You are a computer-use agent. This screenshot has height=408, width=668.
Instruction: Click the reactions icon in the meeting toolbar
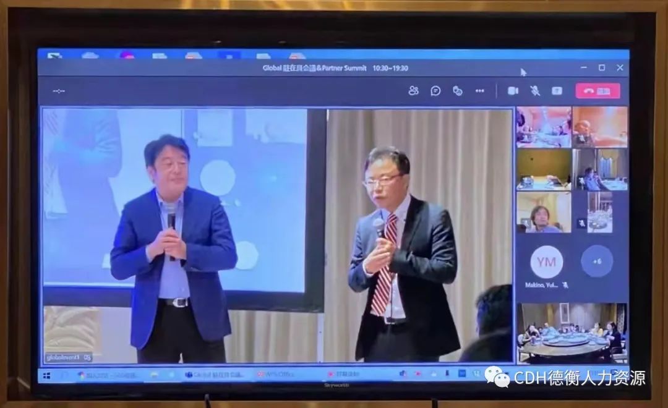(458, 91)
